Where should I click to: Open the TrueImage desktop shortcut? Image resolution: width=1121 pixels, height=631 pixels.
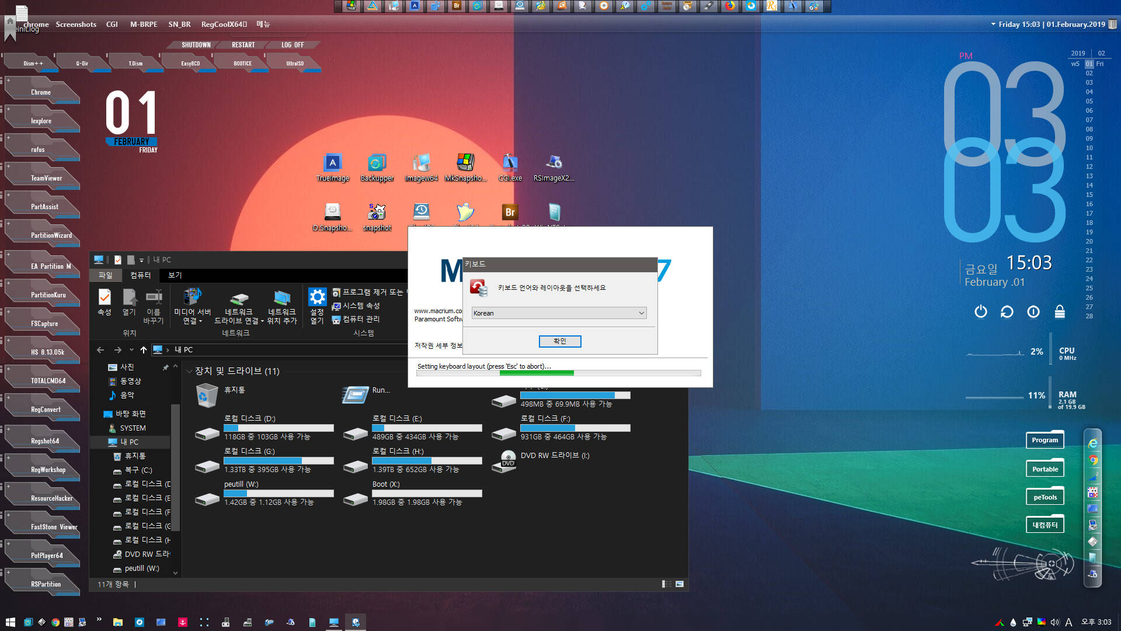pos(332,168)
